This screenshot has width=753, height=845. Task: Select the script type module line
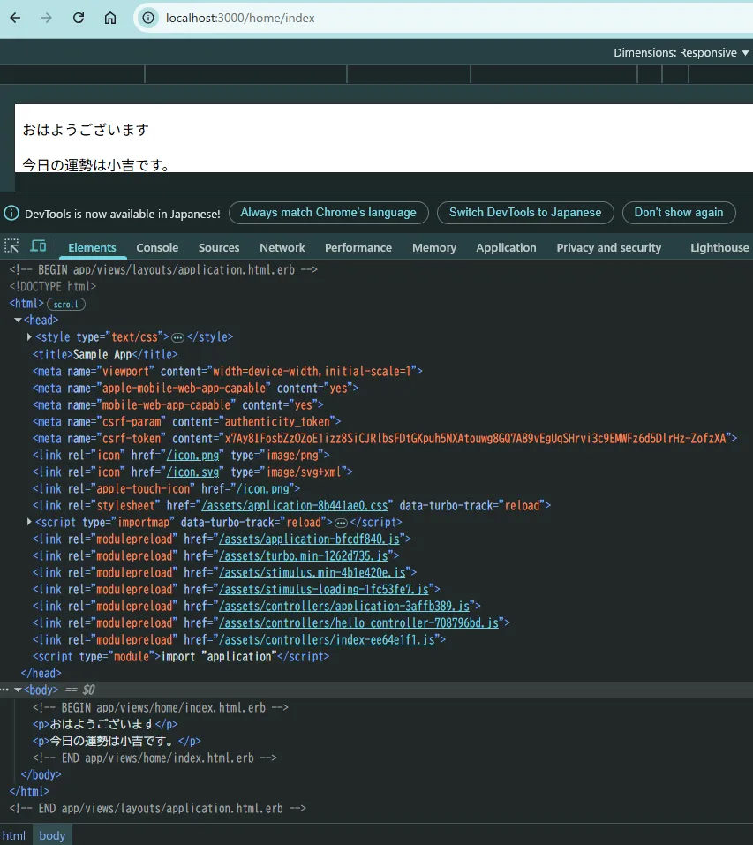pos(181,656)
